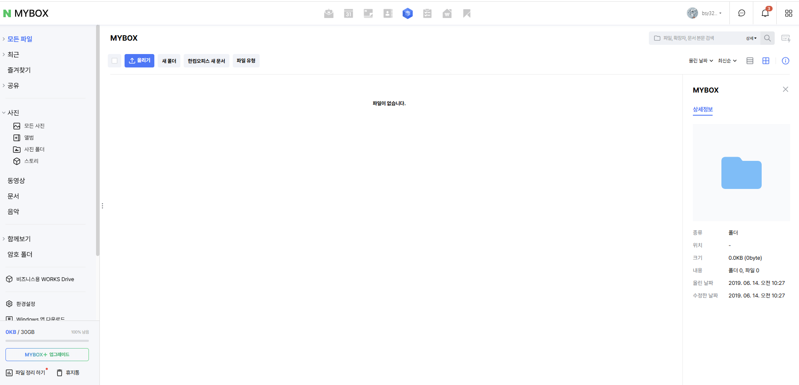Click the storage usage progress bar
Image resolution: width=799 pixels, height=385 pixels.
(x=47, y=341)
